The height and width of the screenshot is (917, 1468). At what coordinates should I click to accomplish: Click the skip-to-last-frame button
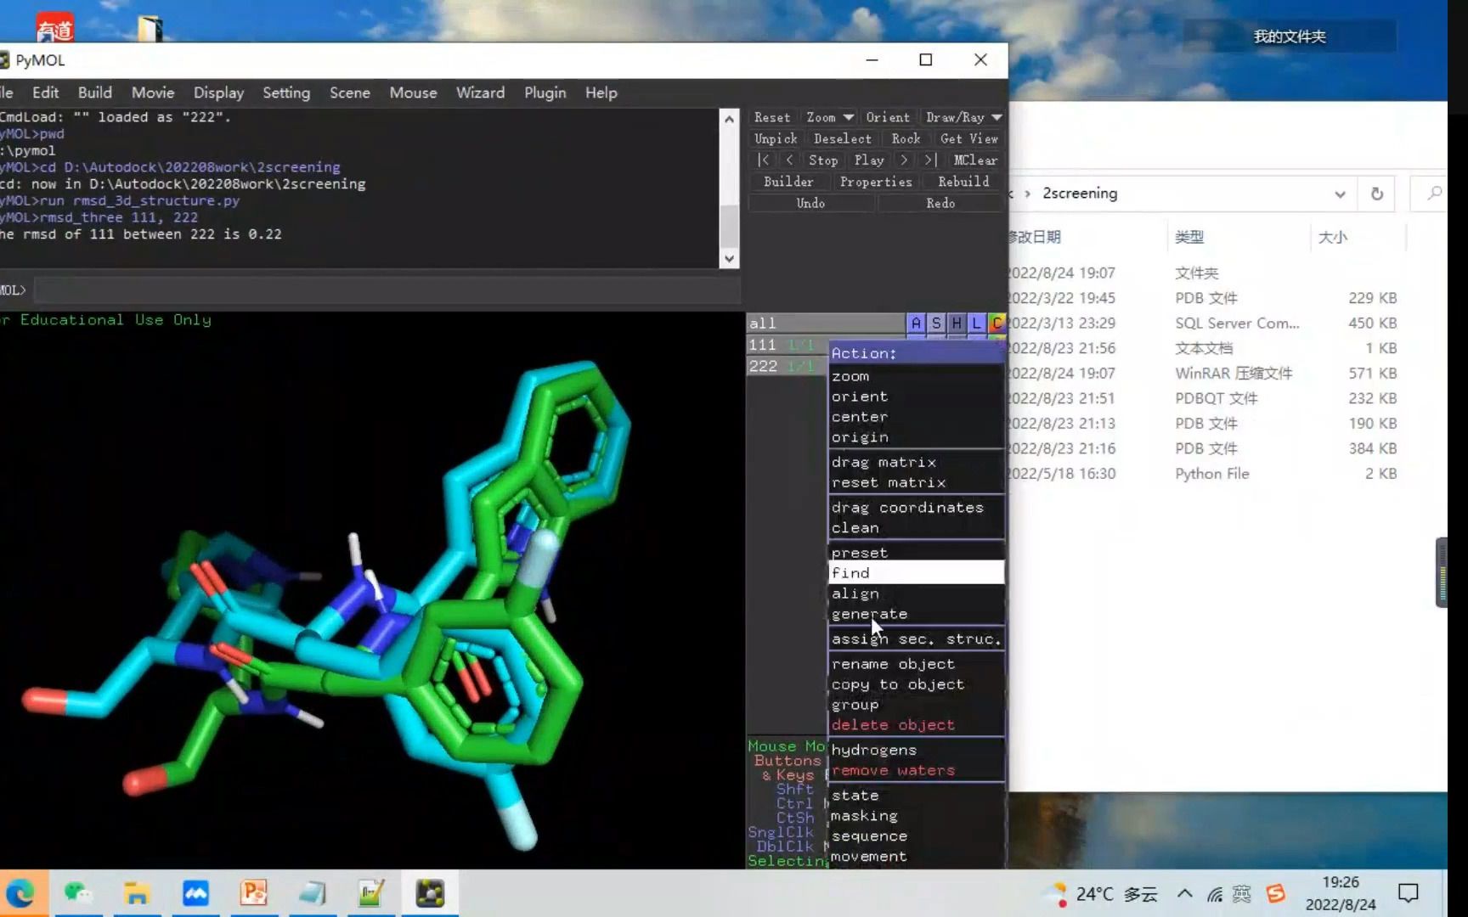(x=930, y=160)
